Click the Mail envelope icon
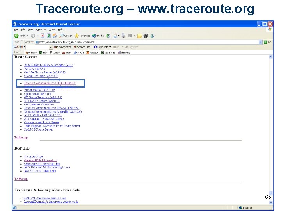Screen dimensions: 281x211 tap(115, 36)
